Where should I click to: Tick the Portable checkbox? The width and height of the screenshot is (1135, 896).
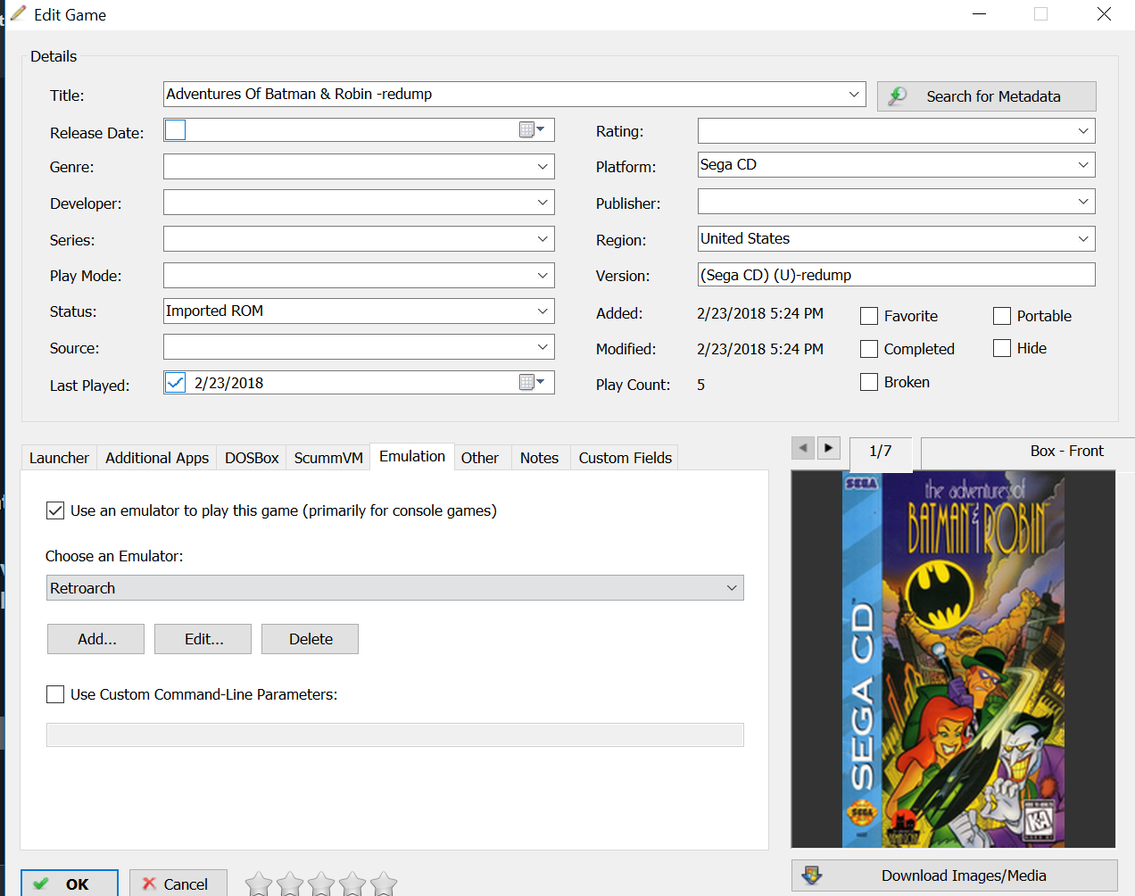click(1002, 316)
